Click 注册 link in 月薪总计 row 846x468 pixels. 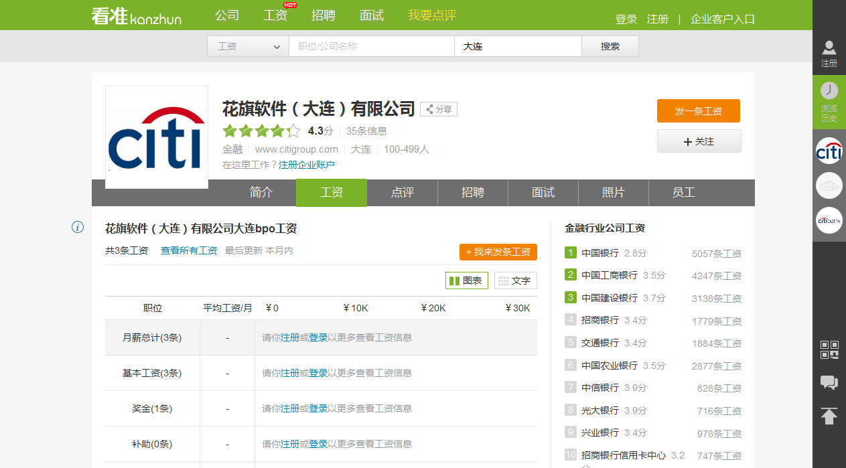[290, 337]
